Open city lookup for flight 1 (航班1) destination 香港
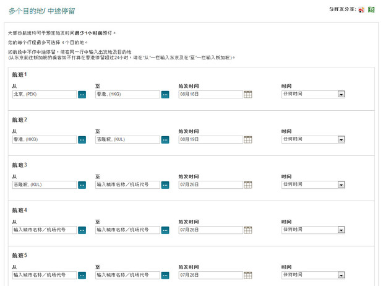 165,95
